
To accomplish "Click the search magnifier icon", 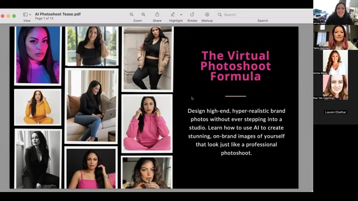I will (220, 15).
